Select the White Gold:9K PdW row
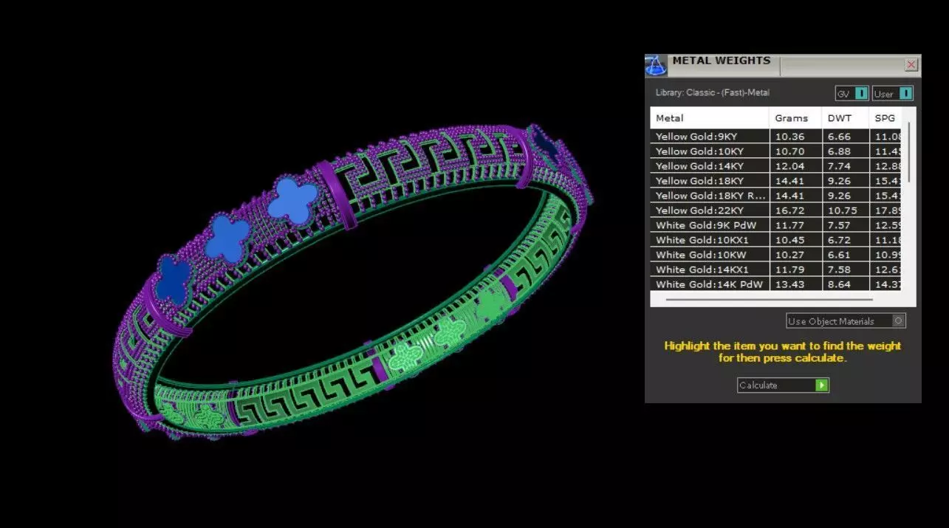The image size is (949, 528). (x=775, y=225)
